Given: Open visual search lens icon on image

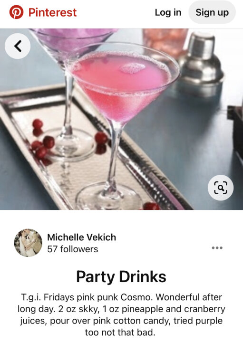Looking at the screenshot, I should (x=221, y=188).
